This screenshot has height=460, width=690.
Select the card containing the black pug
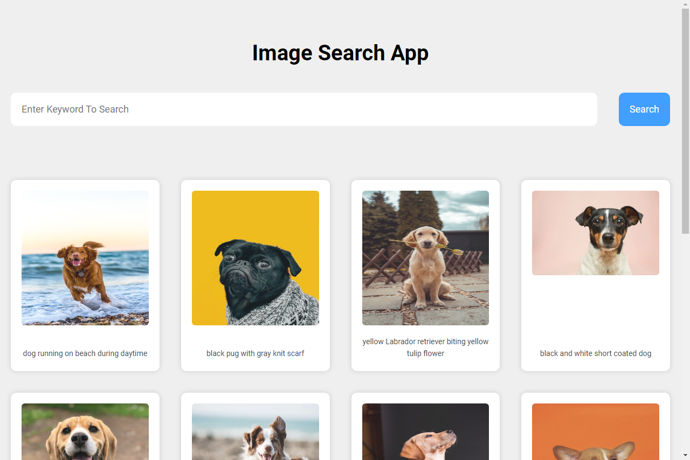coord(255,276)
